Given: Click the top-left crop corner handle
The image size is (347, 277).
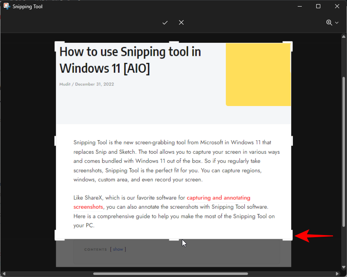Looking at the screenshot, I should pyautogui.click(x=57, y=44).
